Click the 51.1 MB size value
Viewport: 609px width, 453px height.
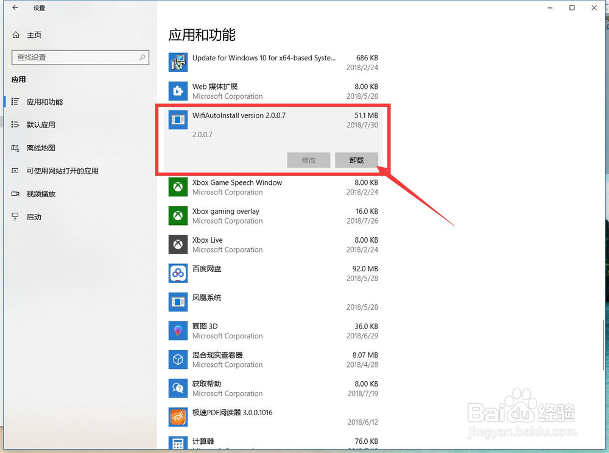point(366,115)
